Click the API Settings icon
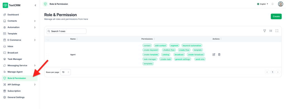The width and height of the screenshot is (286, 109). click(x=5, y=85)
